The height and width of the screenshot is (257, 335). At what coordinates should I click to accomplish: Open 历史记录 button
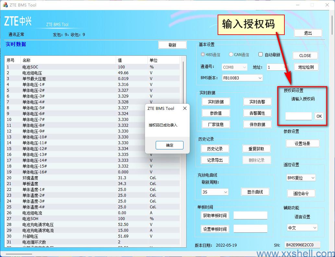click(215, 149)
